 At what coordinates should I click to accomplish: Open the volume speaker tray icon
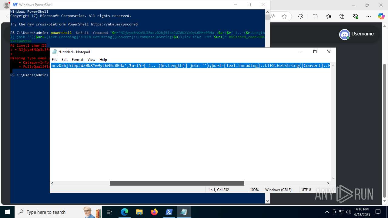(x=349, y=212)
